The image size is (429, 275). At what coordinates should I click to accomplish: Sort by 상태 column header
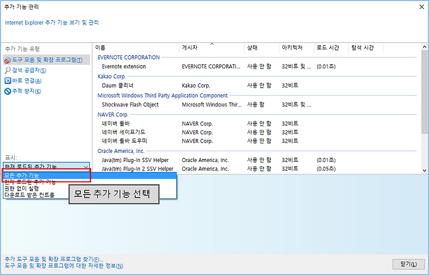coord(262,48)
